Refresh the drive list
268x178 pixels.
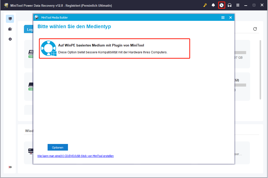(x=255, y=29)
